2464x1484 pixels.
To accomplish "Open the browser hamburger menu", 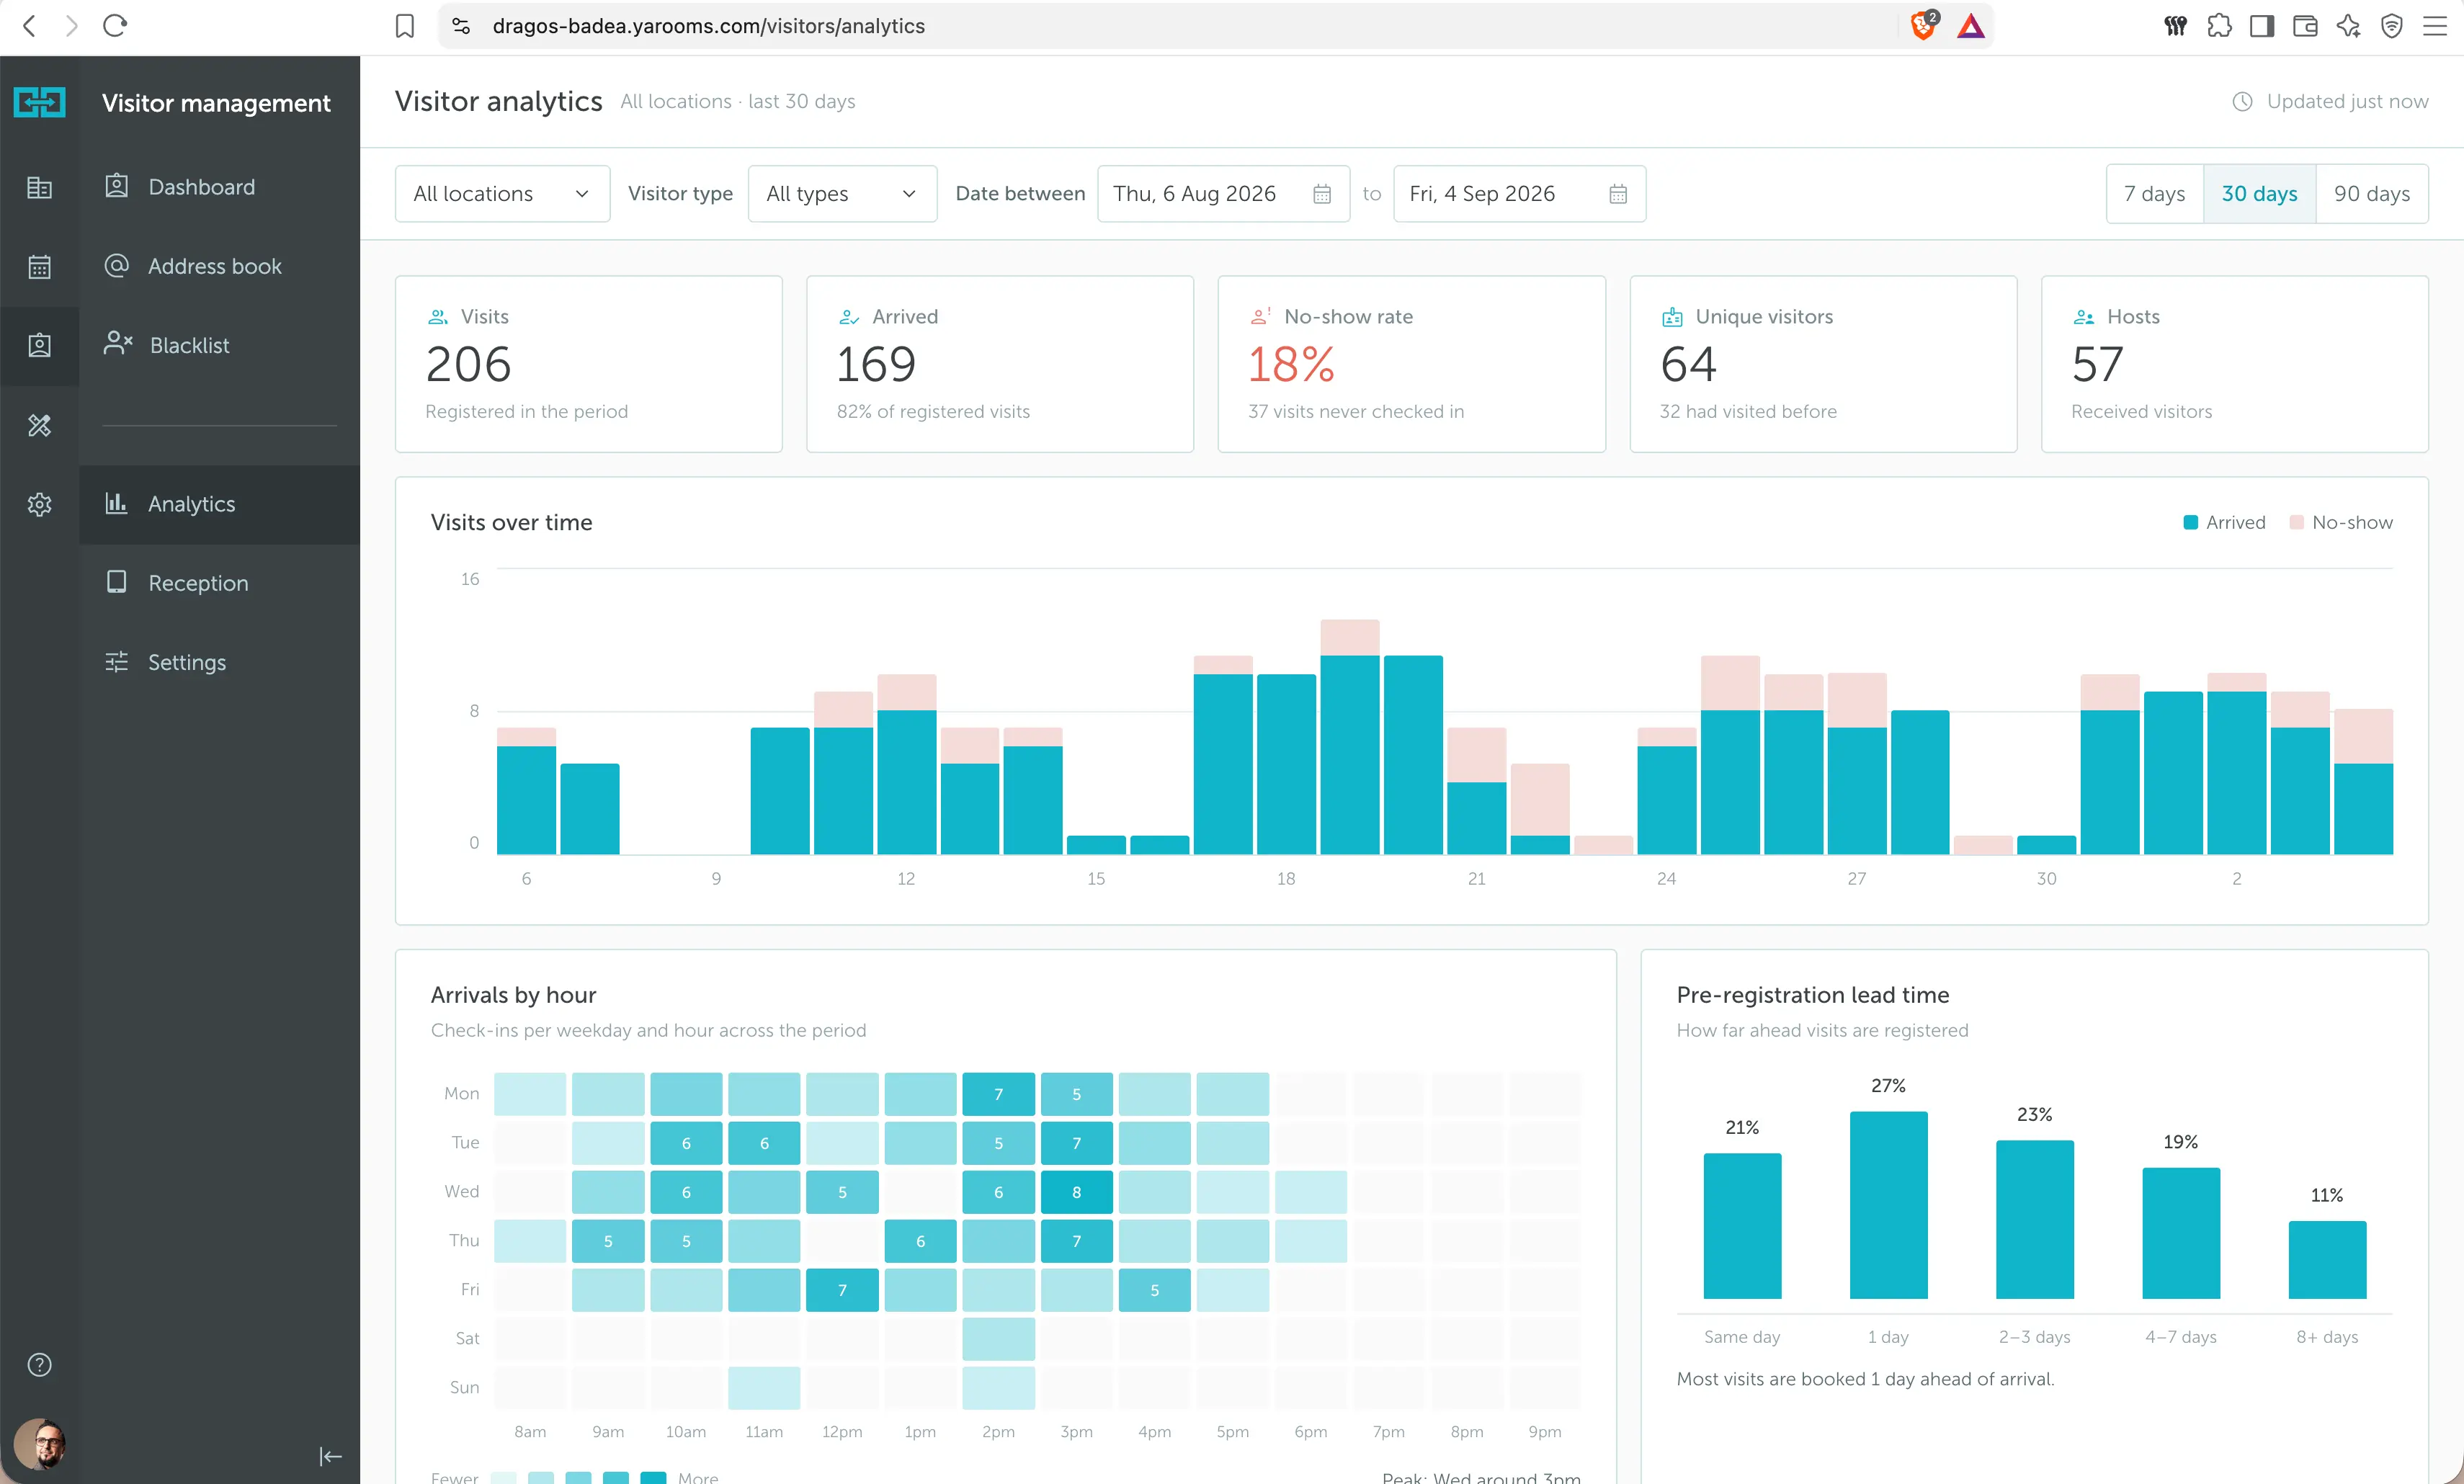I will [2435, 26].
